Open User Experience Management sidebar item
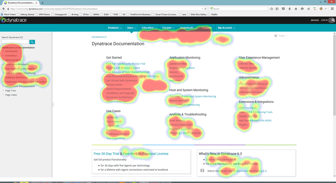Viewport: 336px width, 183px height. point(21,69)
